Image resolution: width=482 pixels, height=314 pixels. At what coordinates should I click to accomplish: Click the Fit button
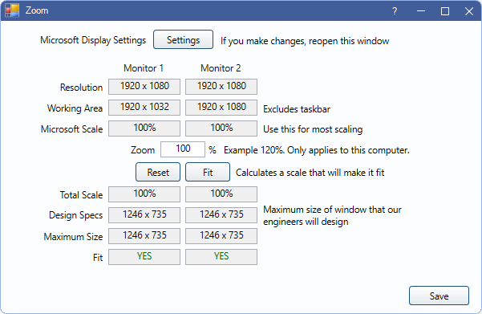click(208, 172)
